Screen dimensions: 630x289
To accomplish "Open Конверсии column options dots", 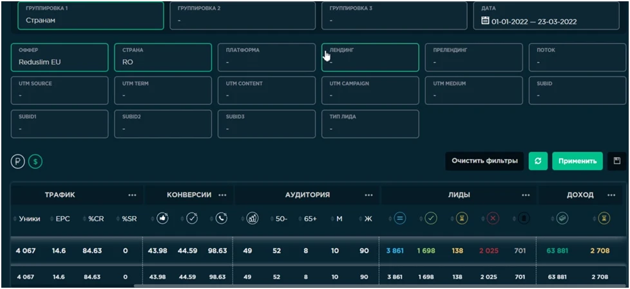I will click(222, 195).
